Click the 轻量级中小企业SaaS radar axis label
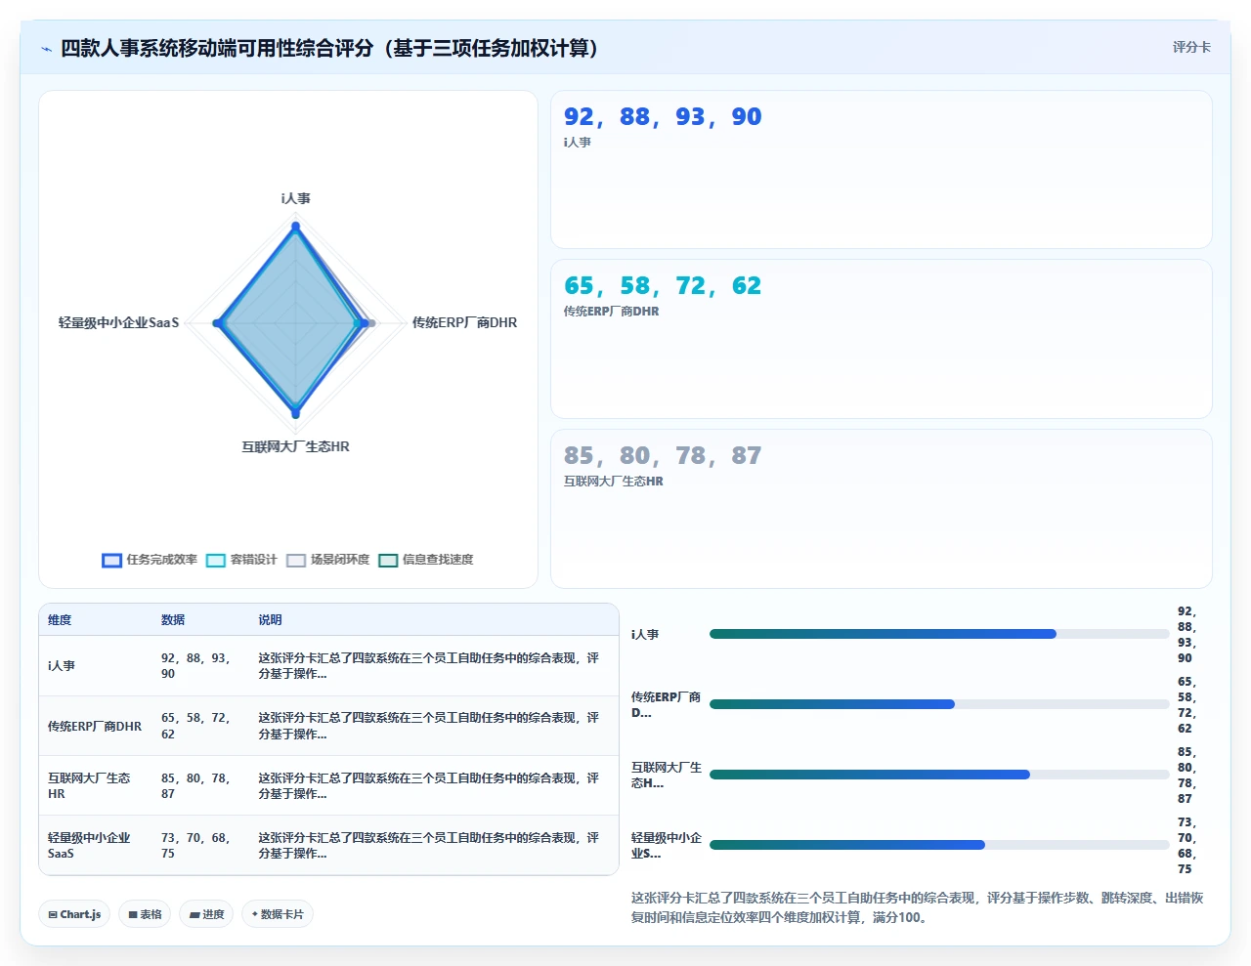 tap(118, 322)
